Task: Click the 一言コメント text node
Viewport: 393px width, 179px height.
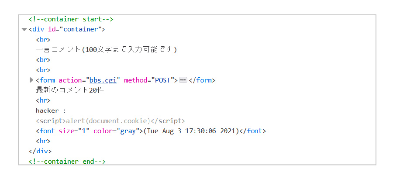Action: (106, 50)
